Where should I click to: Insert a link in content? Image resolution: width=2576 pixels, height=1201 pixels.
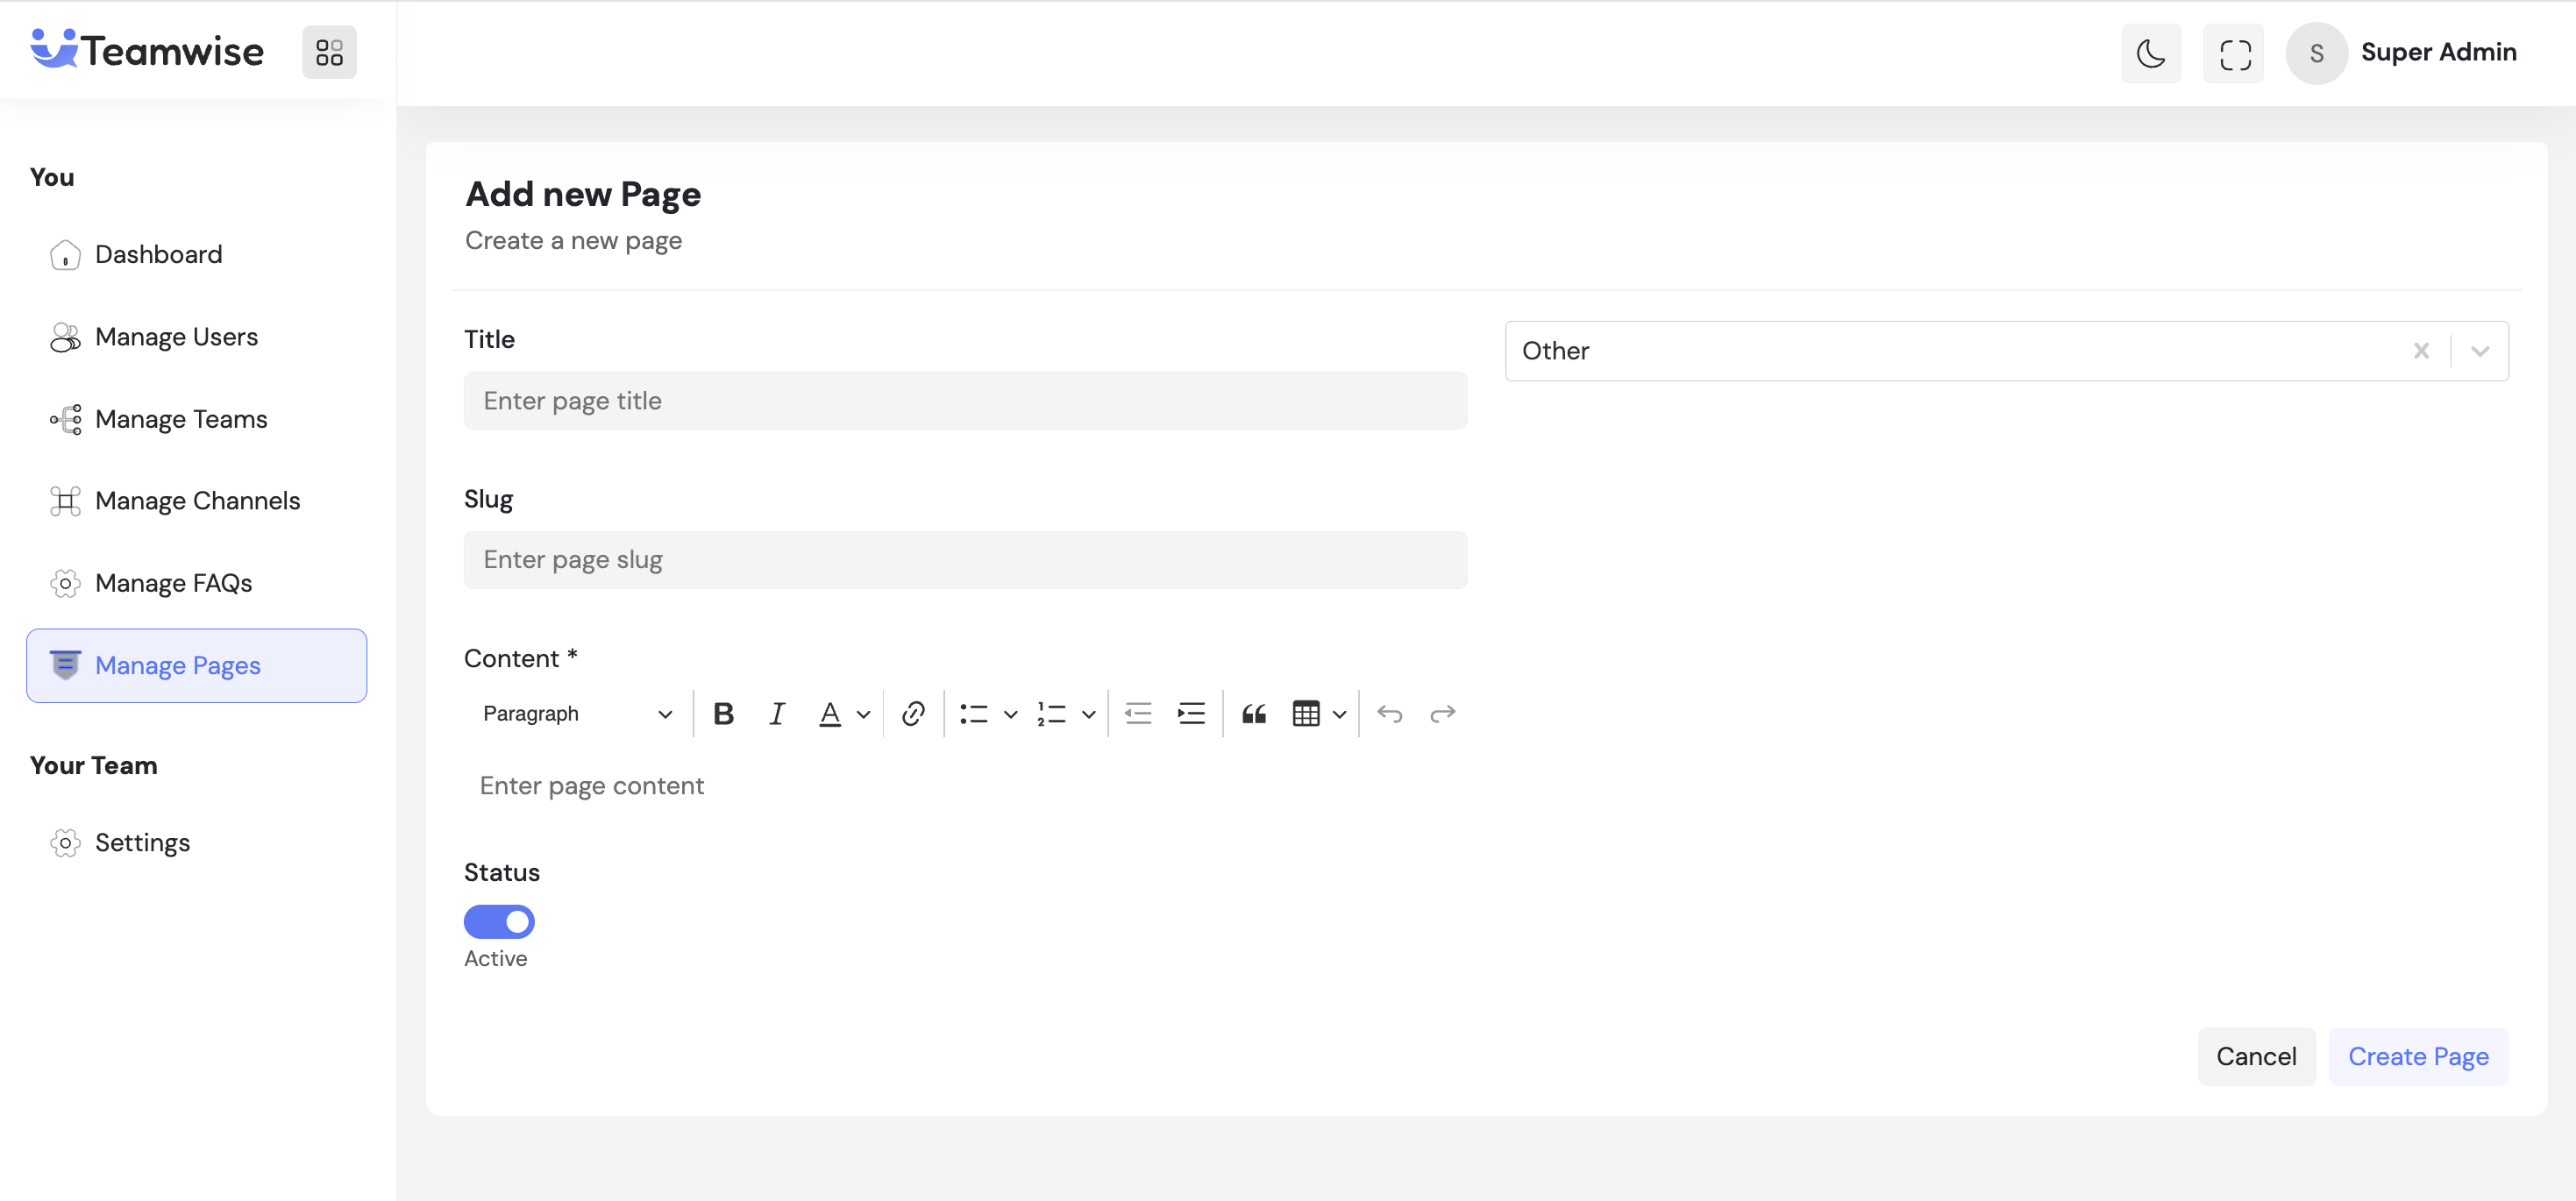[912, 713]
